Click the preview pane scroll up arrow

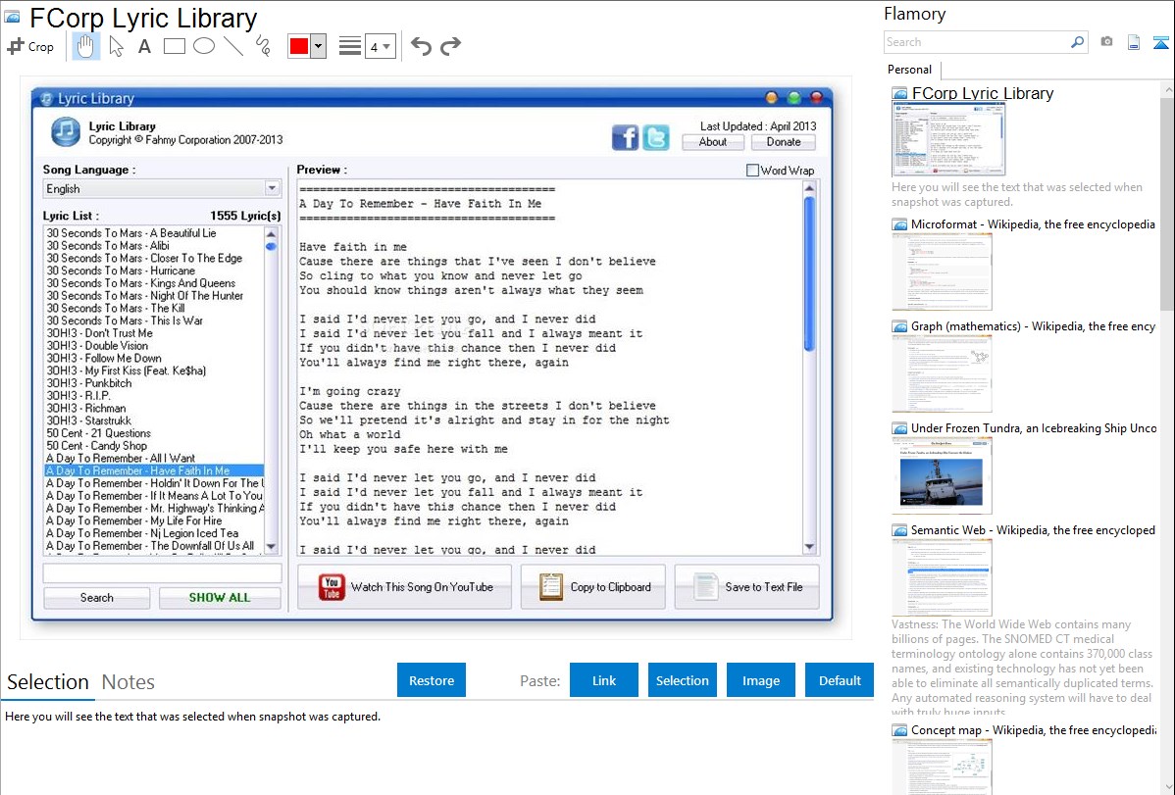809,188
